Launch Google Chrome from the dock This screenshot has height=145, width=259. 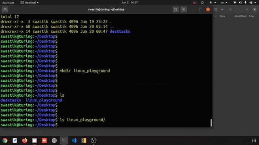[5, 141]
